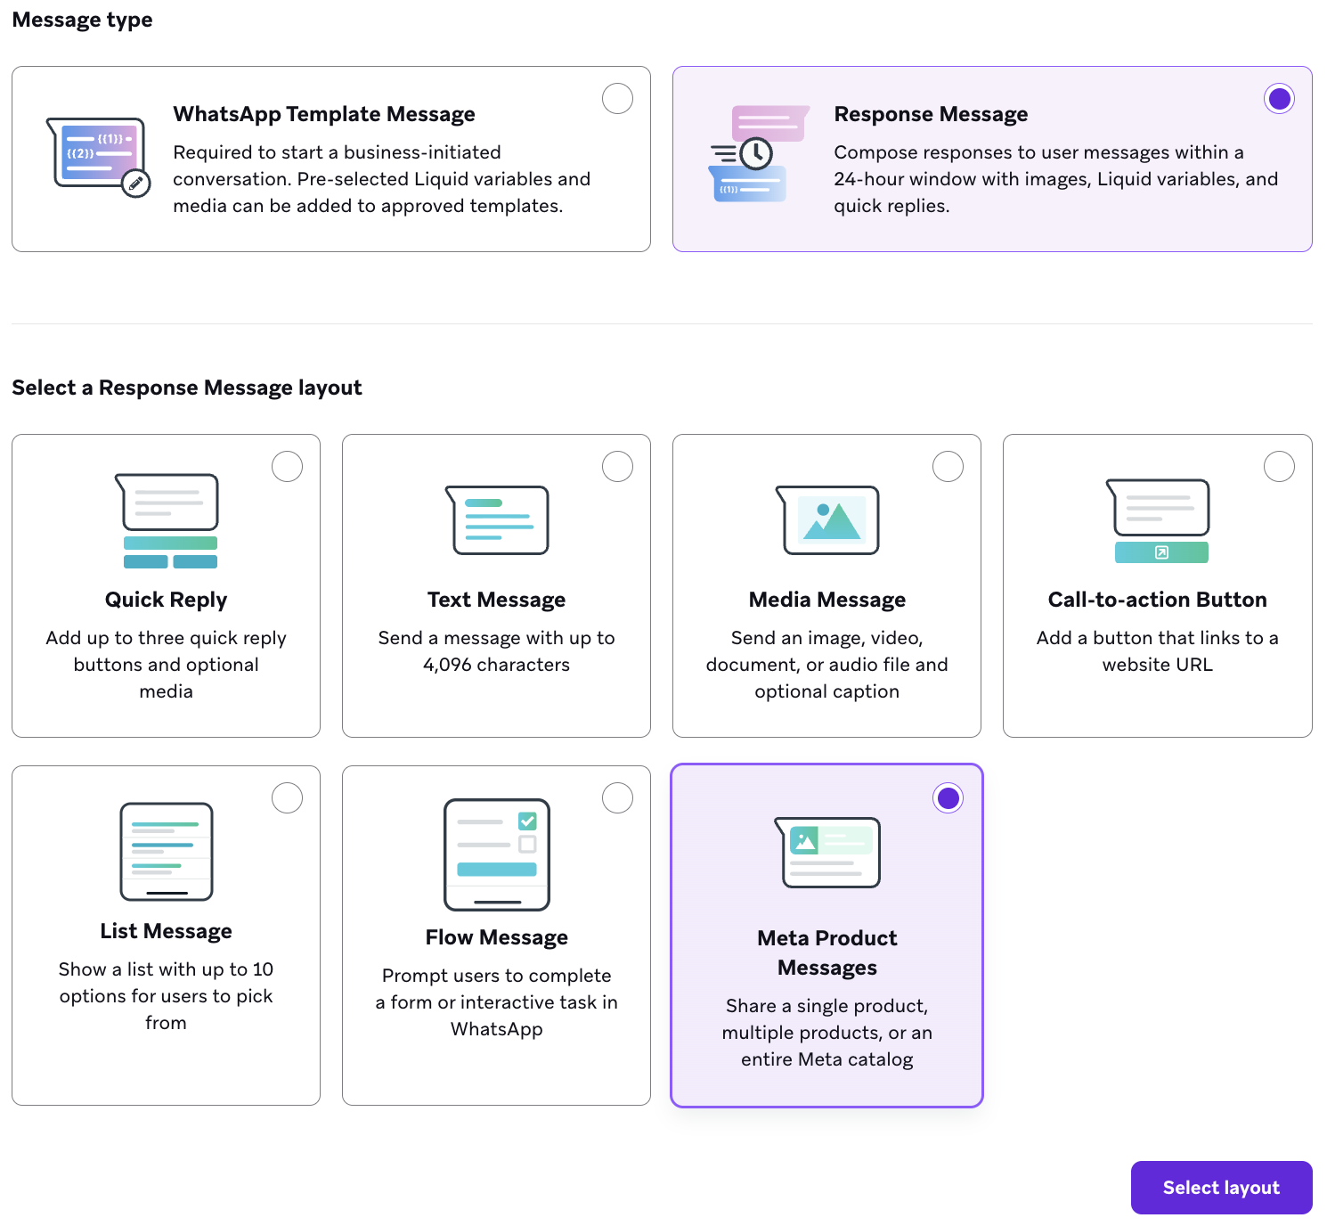Select the Flow Message radio button

click(618, 797)
